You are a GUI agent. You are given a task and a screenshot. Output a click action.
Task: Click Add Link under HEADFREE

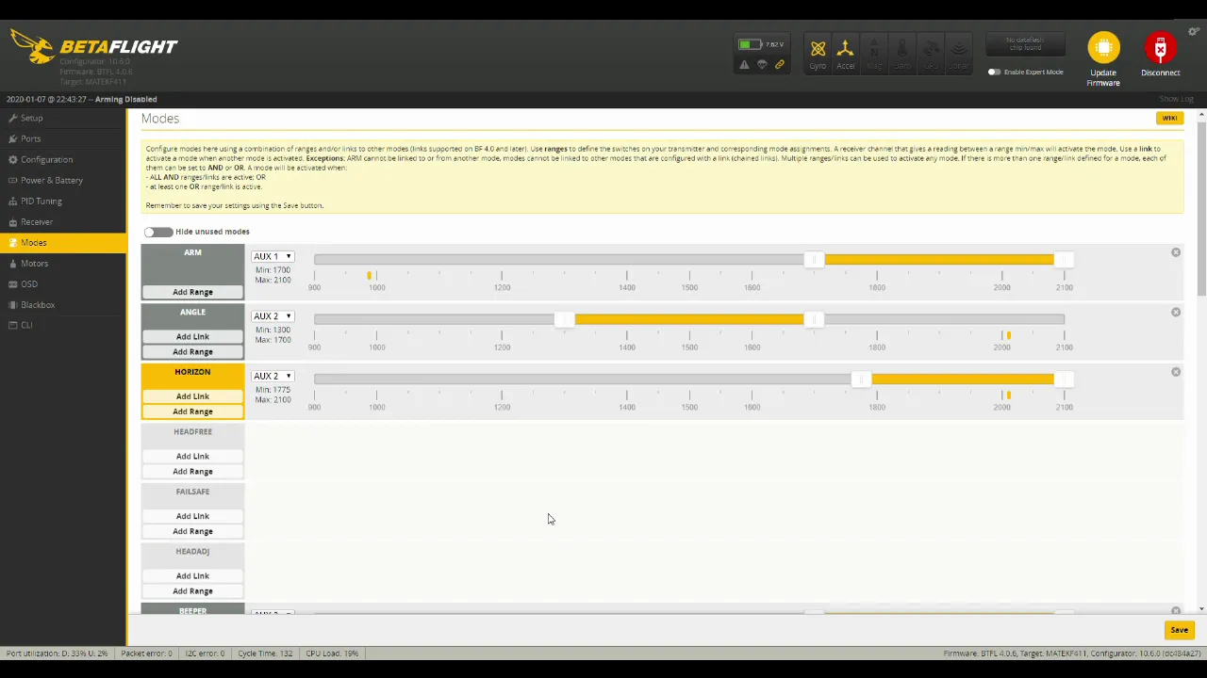(192, 456)
